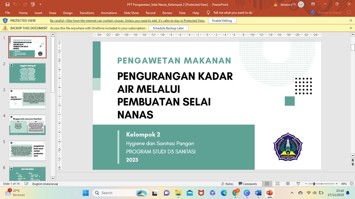Click the 46% zoom level
Viewport: 355px width, 199px height.
click(344, 184)
